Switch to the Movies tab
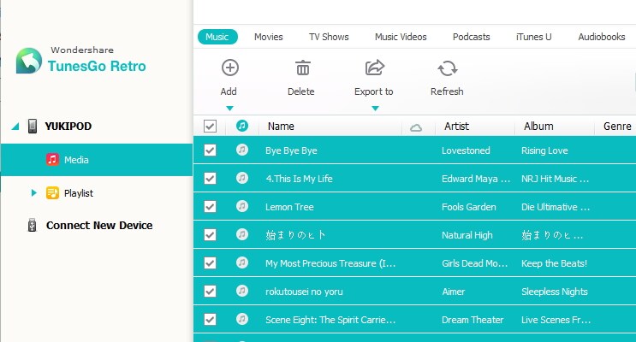The width and height of the screenshot is (636, 342). pos(269,37)
